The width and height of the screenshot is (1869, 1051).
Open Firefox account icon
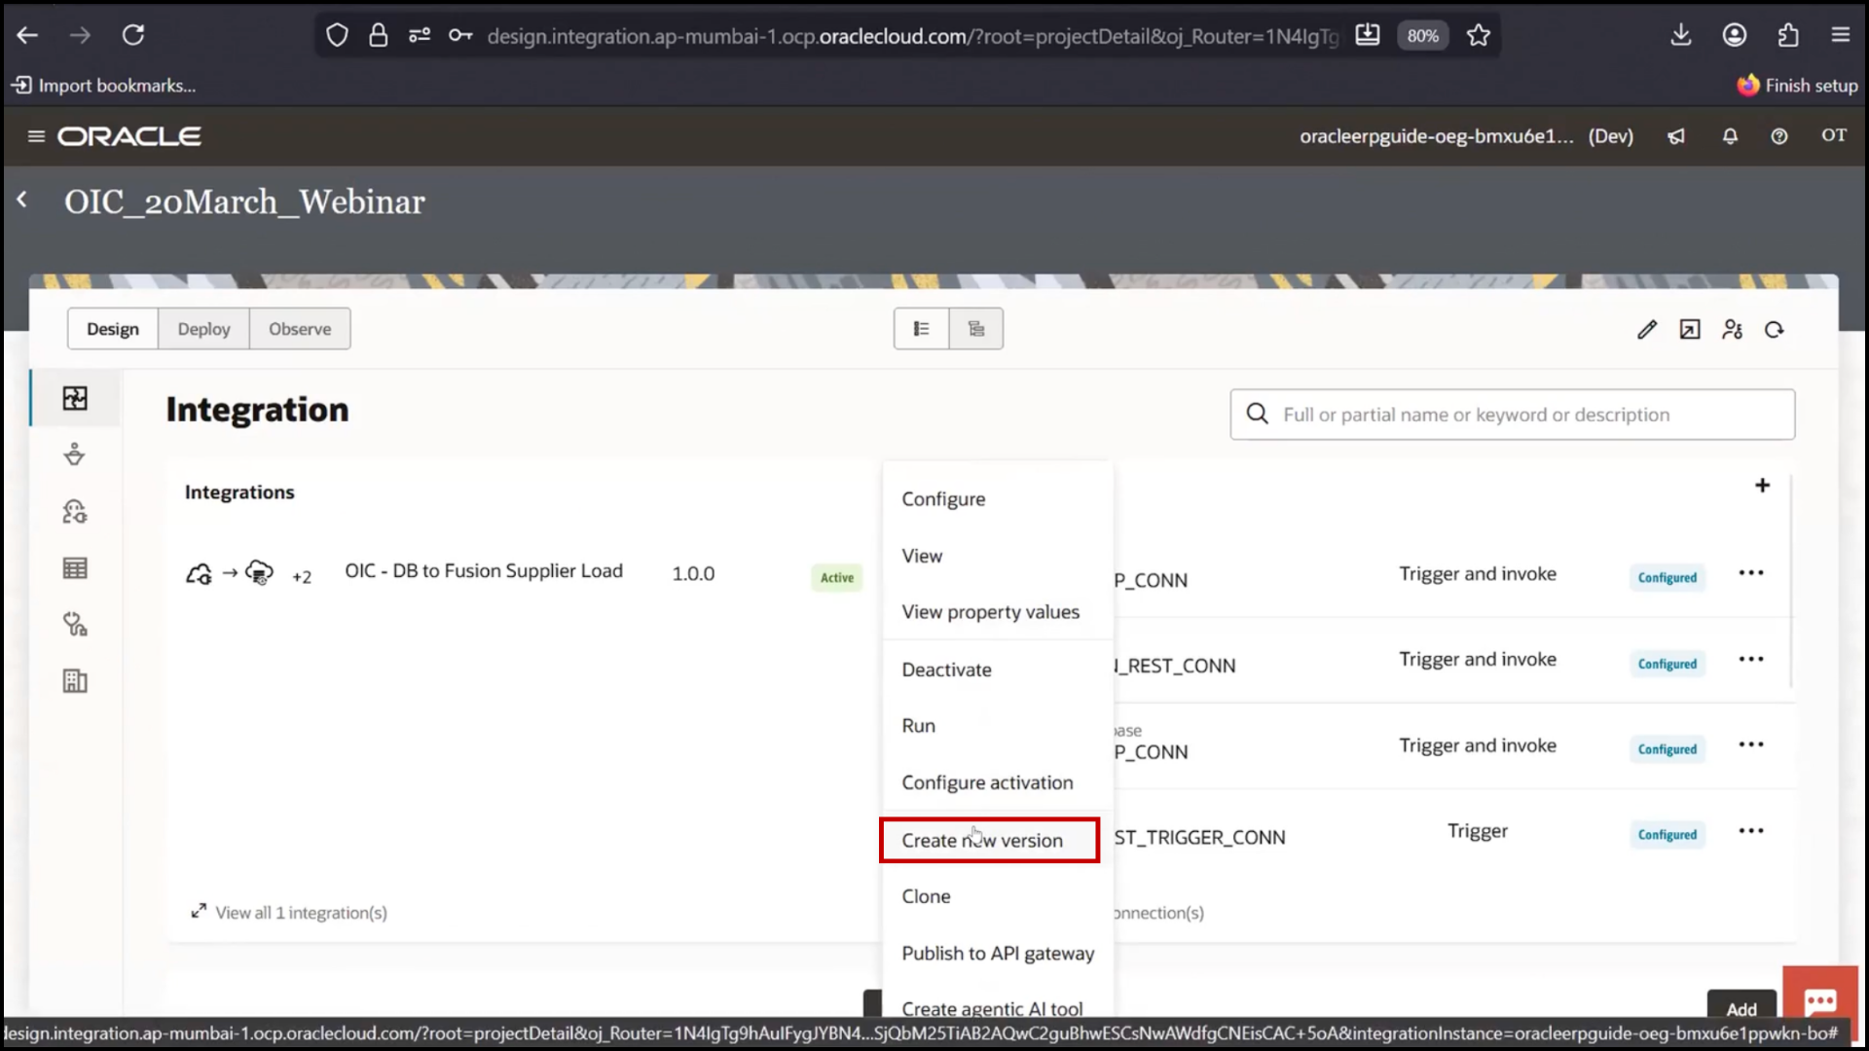[1735, 35]
